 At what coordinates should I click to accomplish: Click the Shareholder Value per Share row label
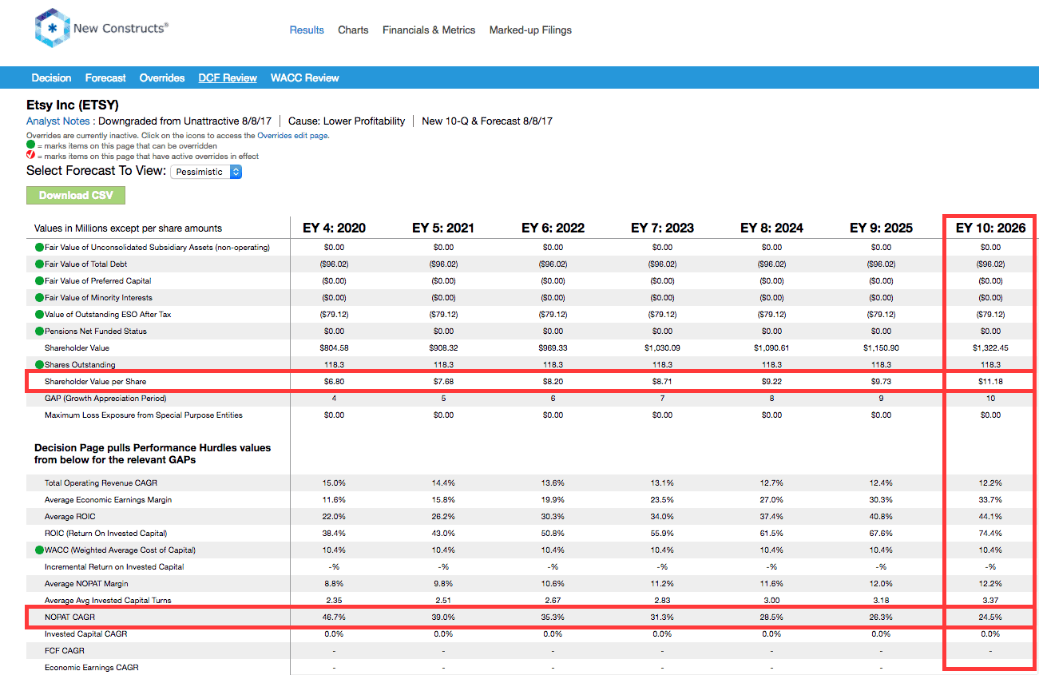pyautogui.click(x=95, y=382)
